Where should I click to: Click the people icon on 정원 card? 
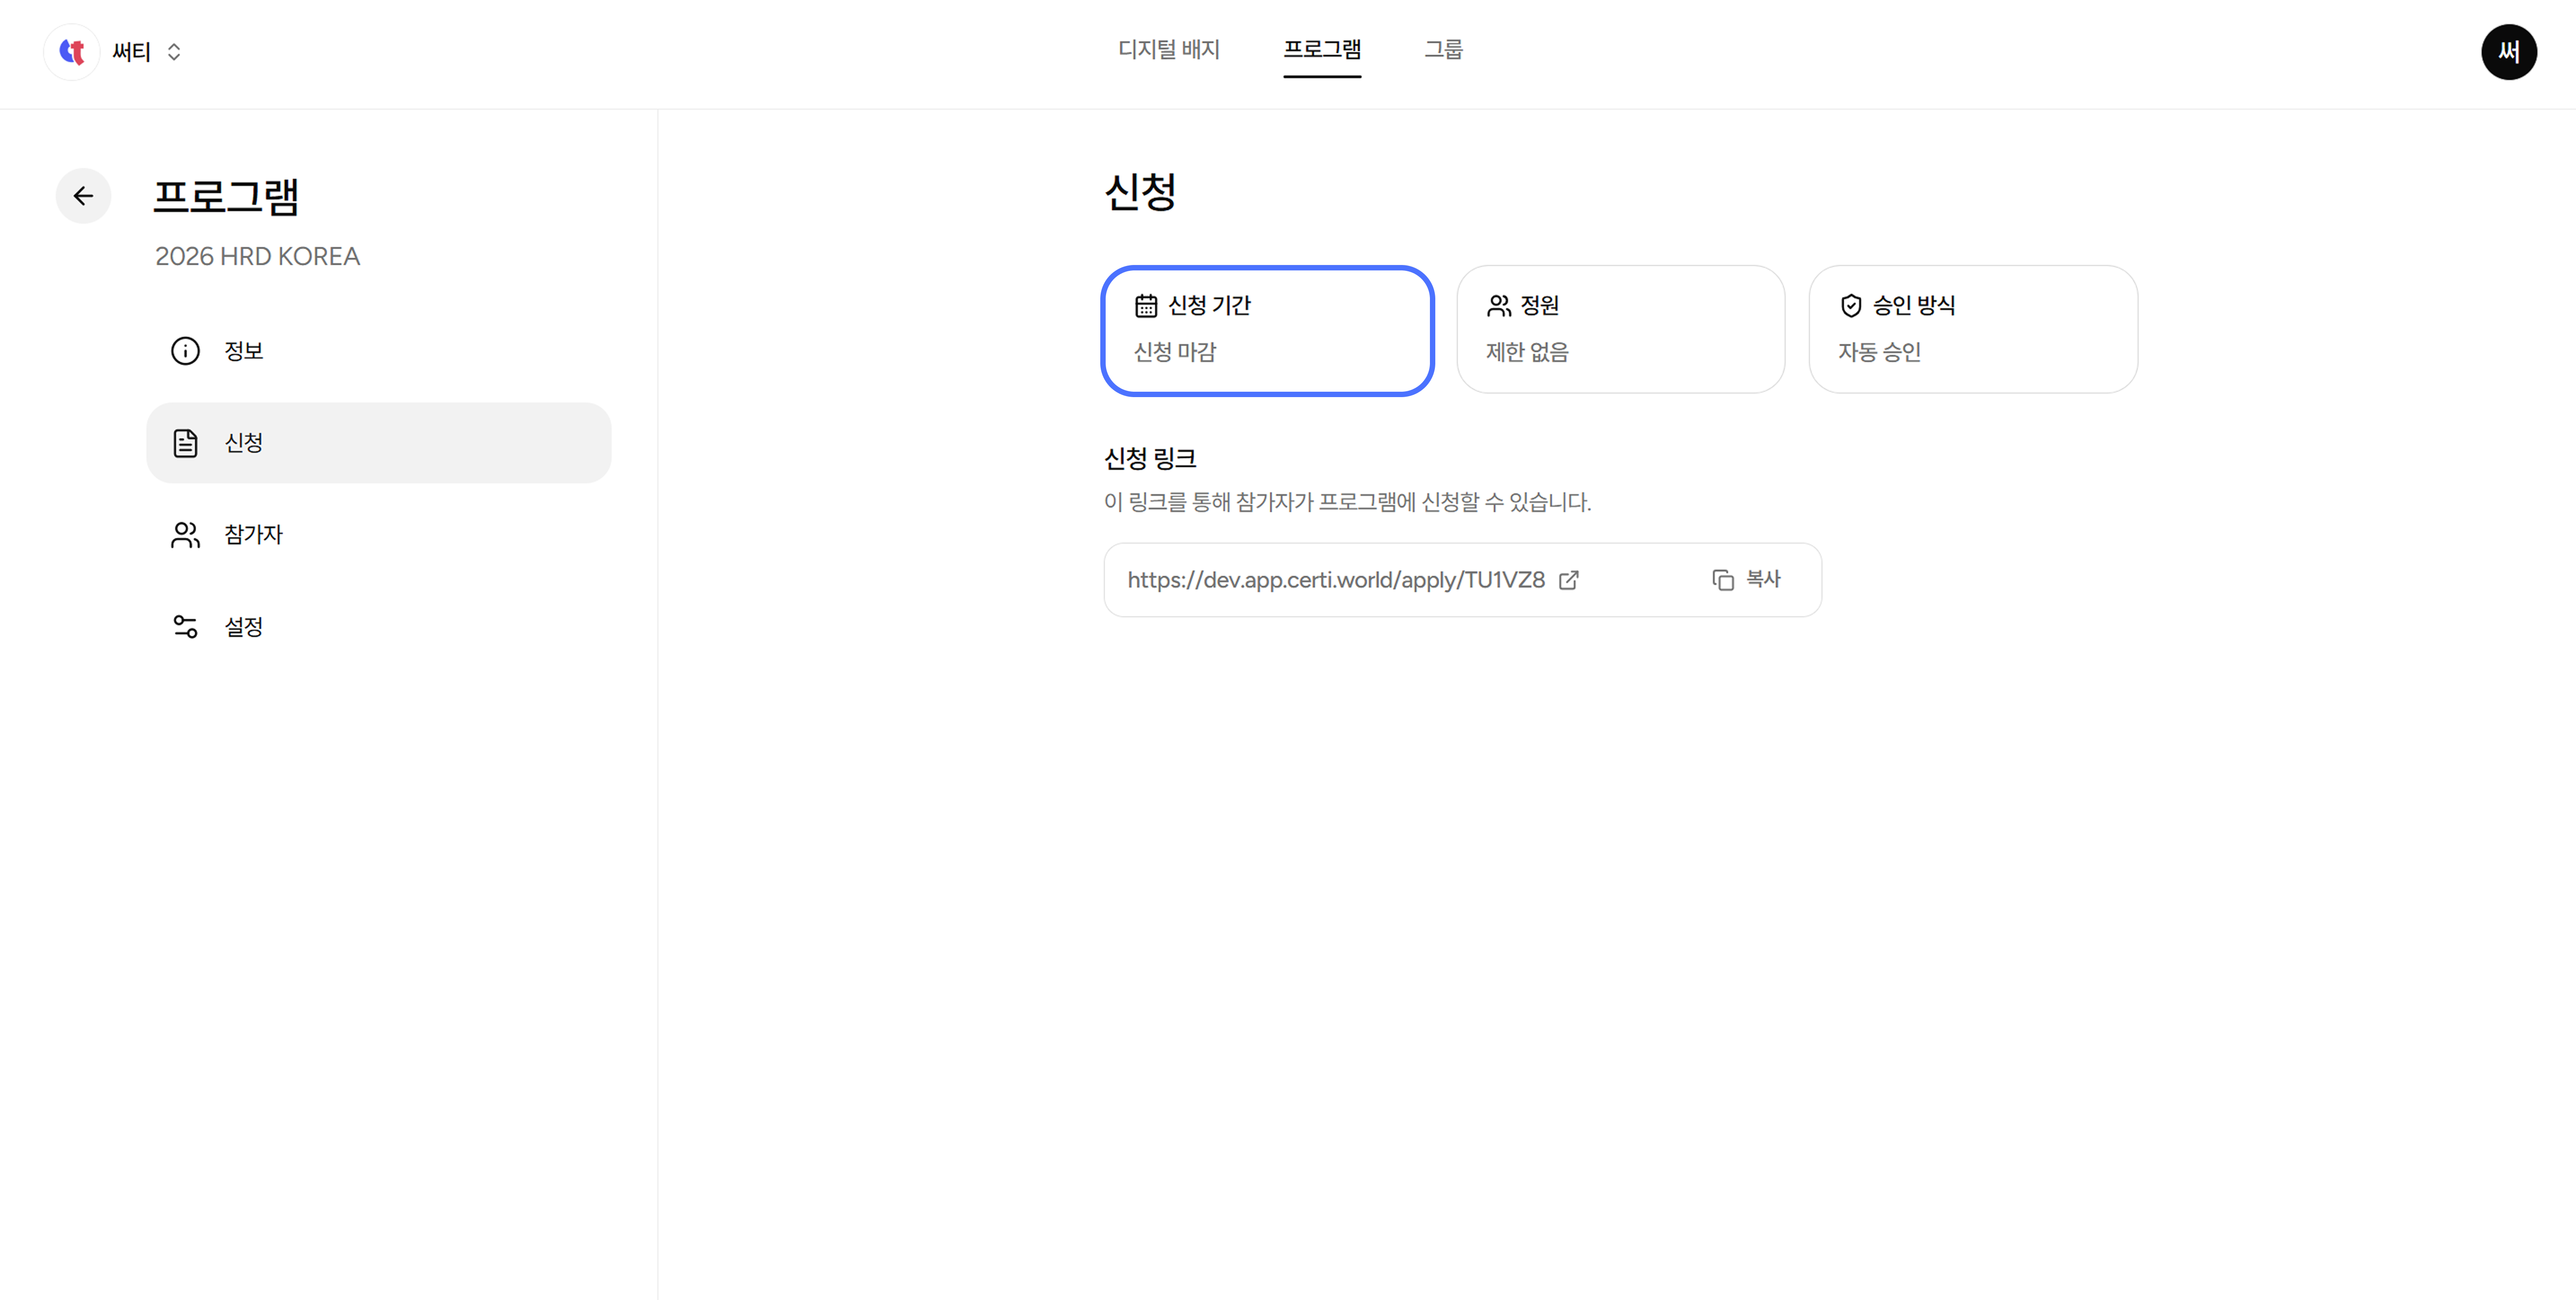pyautogui.click(x=1498, y=305)
